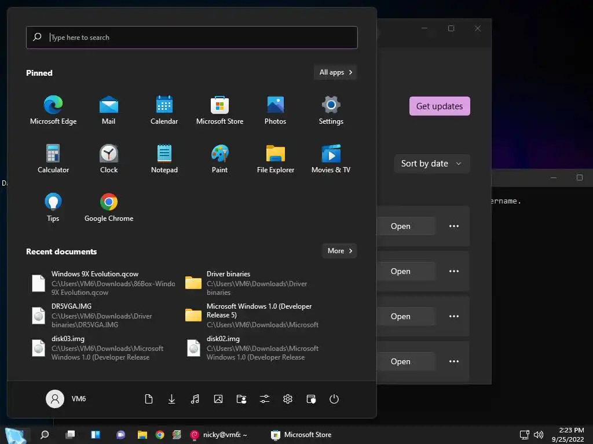Viewport: 593px width, 444px height.
Task: Launch Notepad
Action: click(164, 158)
